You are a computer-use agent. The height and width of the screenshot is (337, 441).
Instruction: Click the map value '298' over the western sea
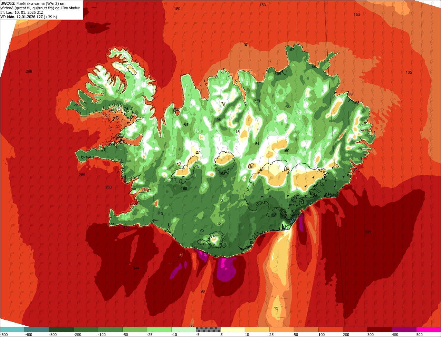29,71
